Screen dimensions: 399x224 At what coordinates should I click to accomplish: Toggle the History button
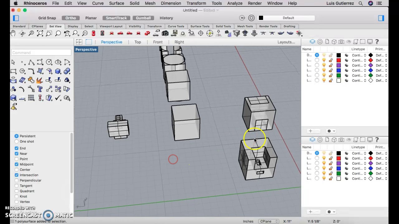tap(166, 18)
